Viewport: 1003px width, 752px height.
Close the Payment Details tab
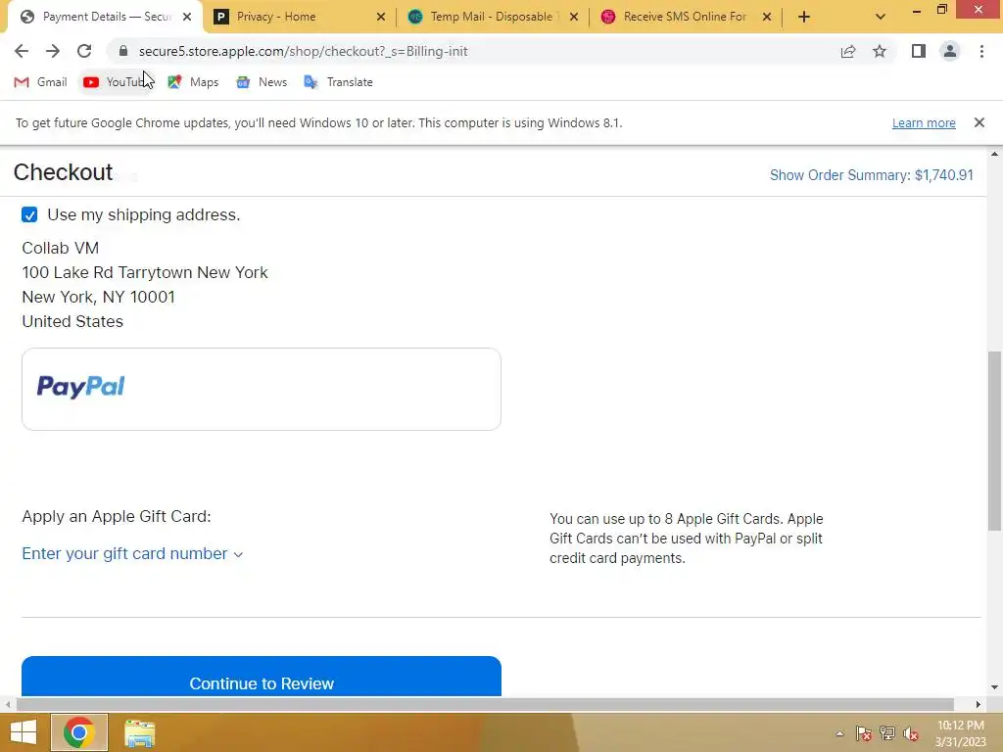tap(187, 17)
